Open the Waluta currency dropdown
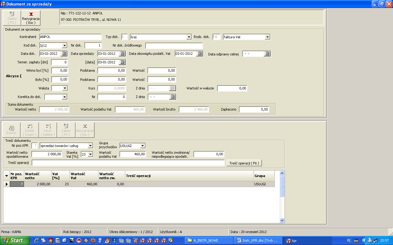 tap(65, 88)
